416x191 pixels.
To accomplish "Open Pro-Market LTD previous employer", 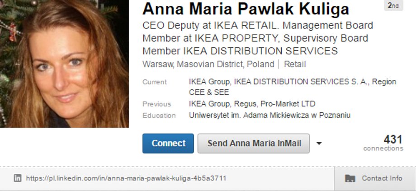I will [x=288, y=104].
